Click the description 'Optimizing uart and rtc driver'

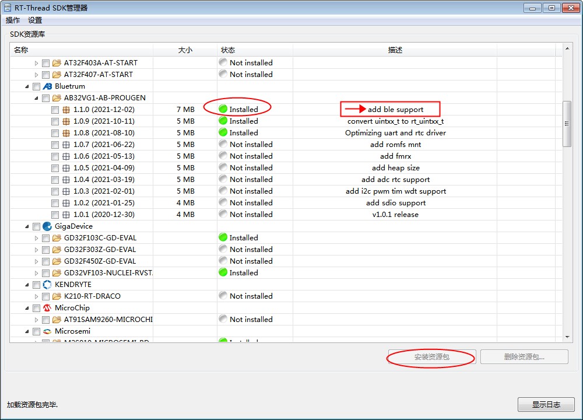(x=395, y=133)
